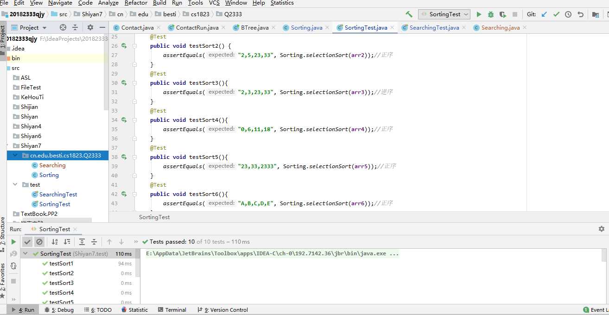Fold testSort5 method in gutter

(135, 157)
